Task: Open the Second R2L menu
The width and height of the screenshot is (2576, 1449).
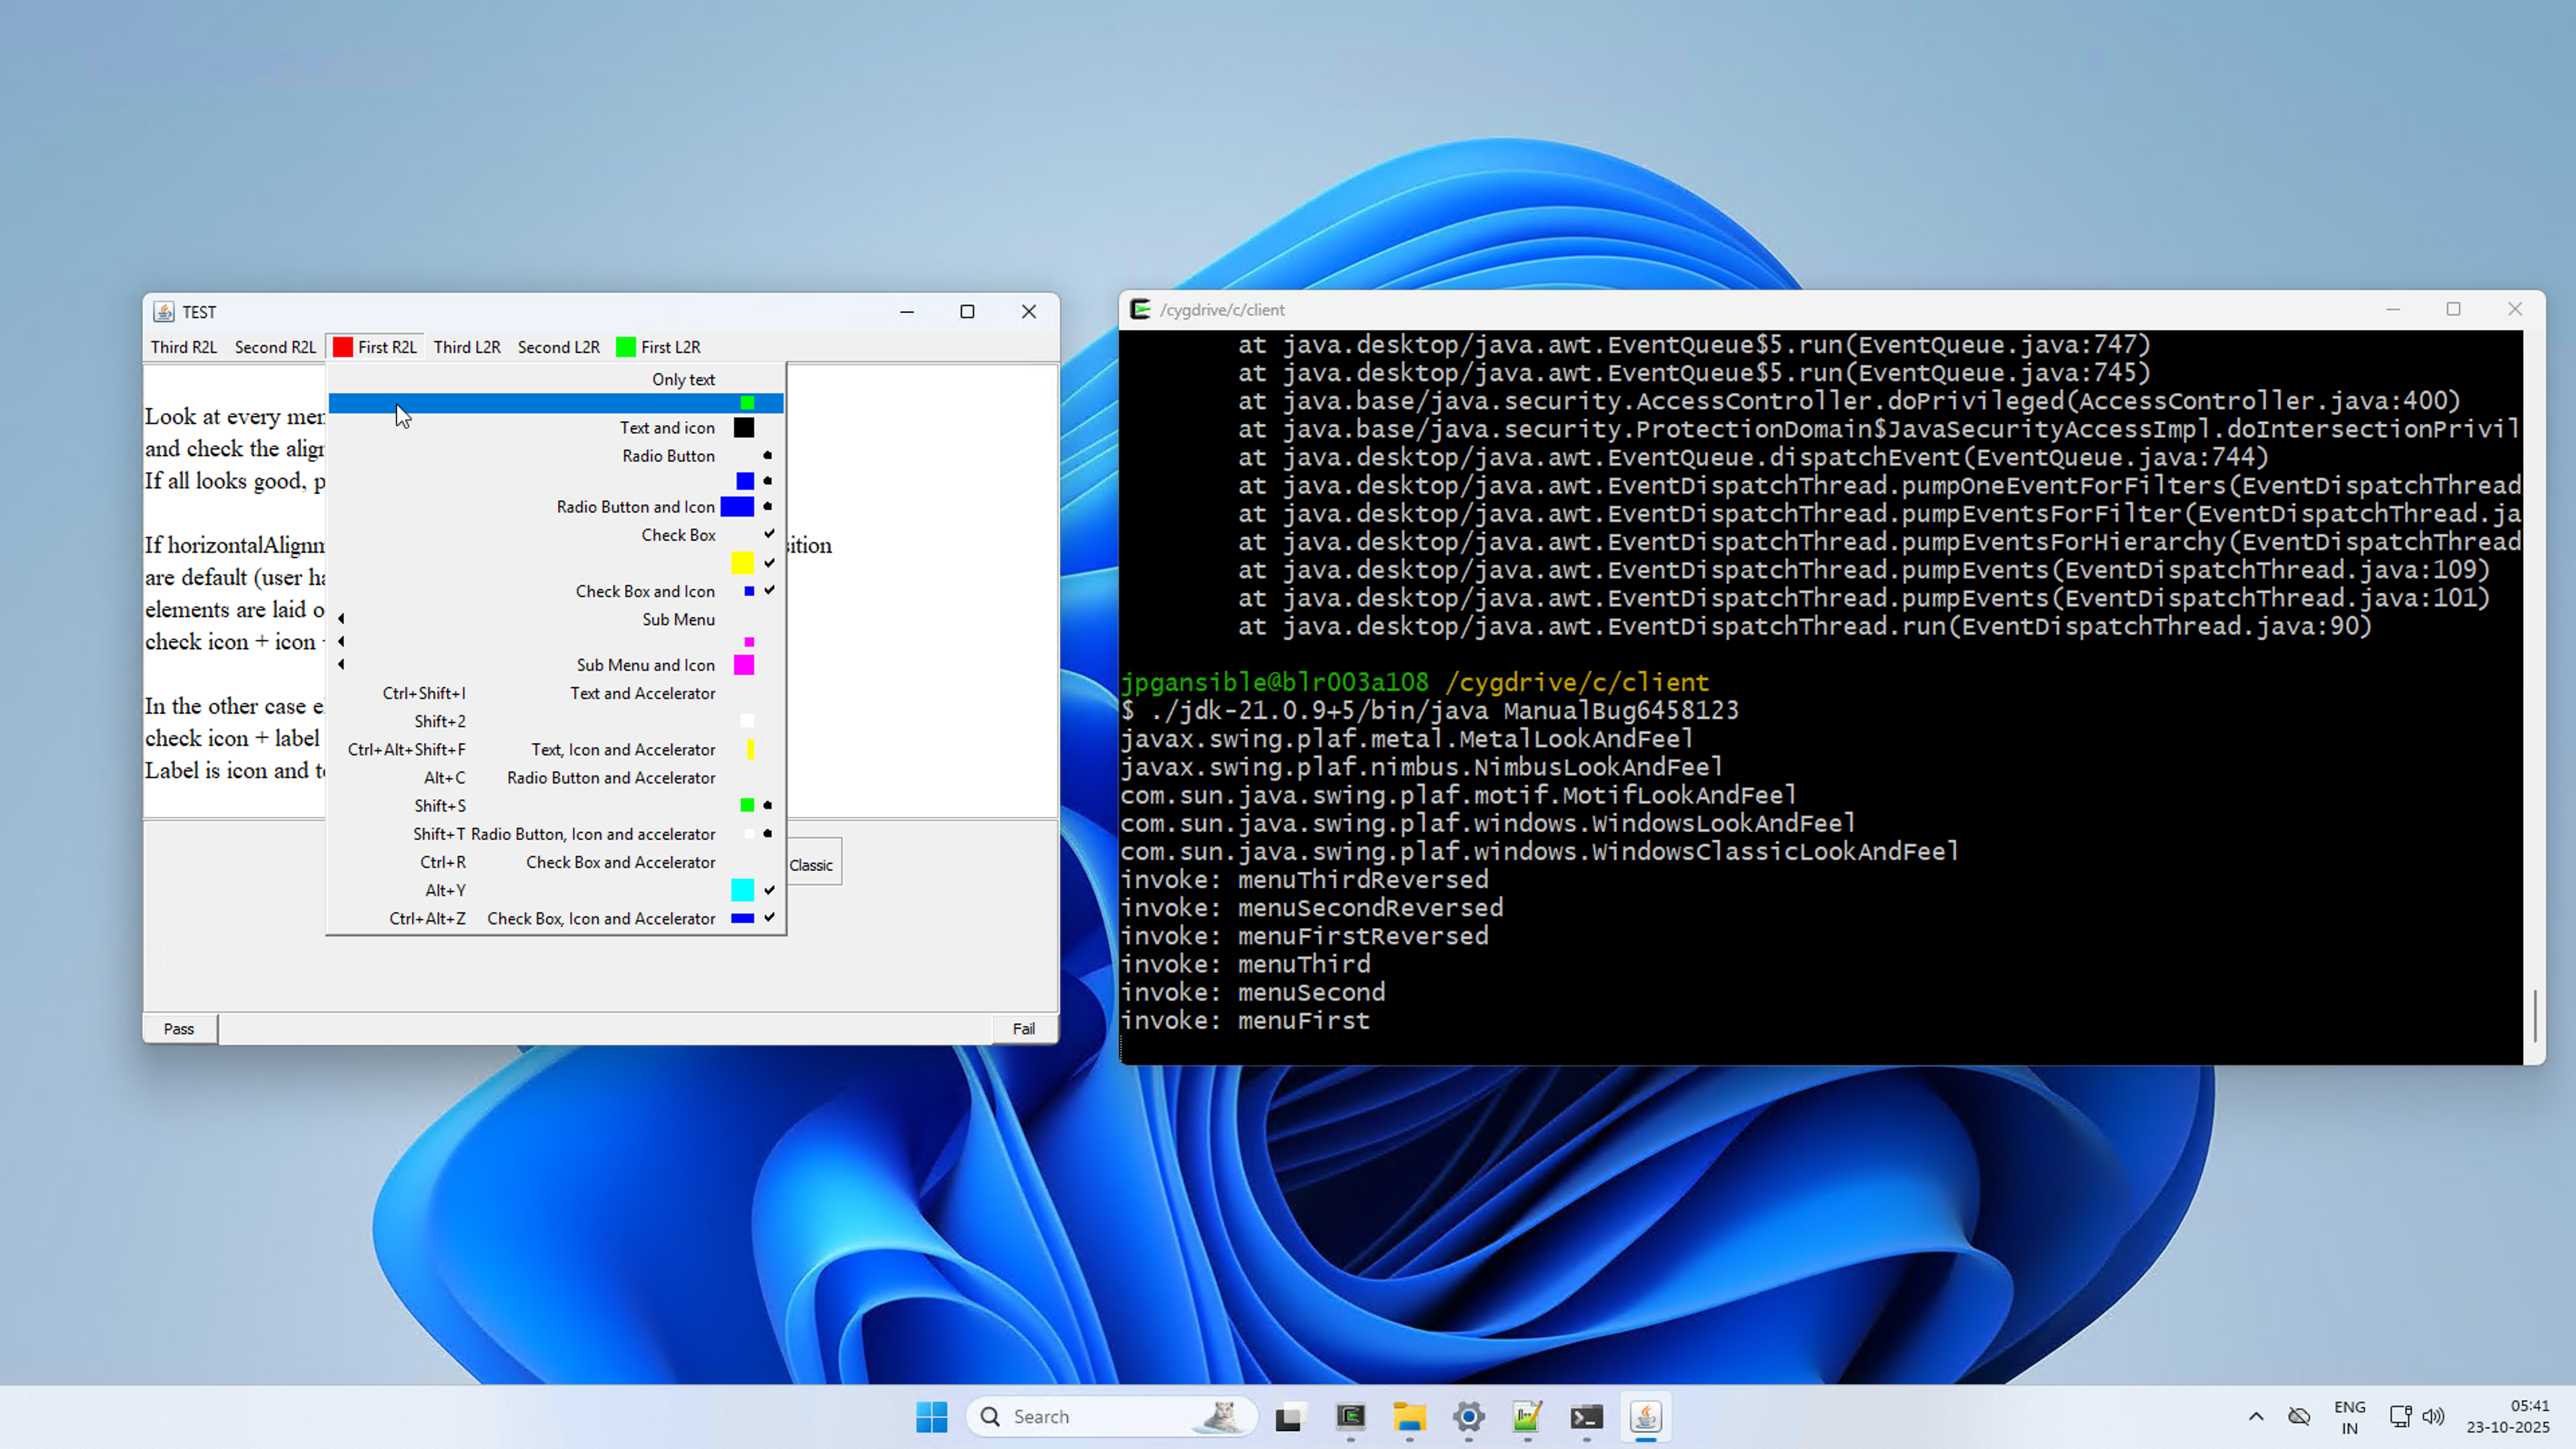Action: coord(275,347)
